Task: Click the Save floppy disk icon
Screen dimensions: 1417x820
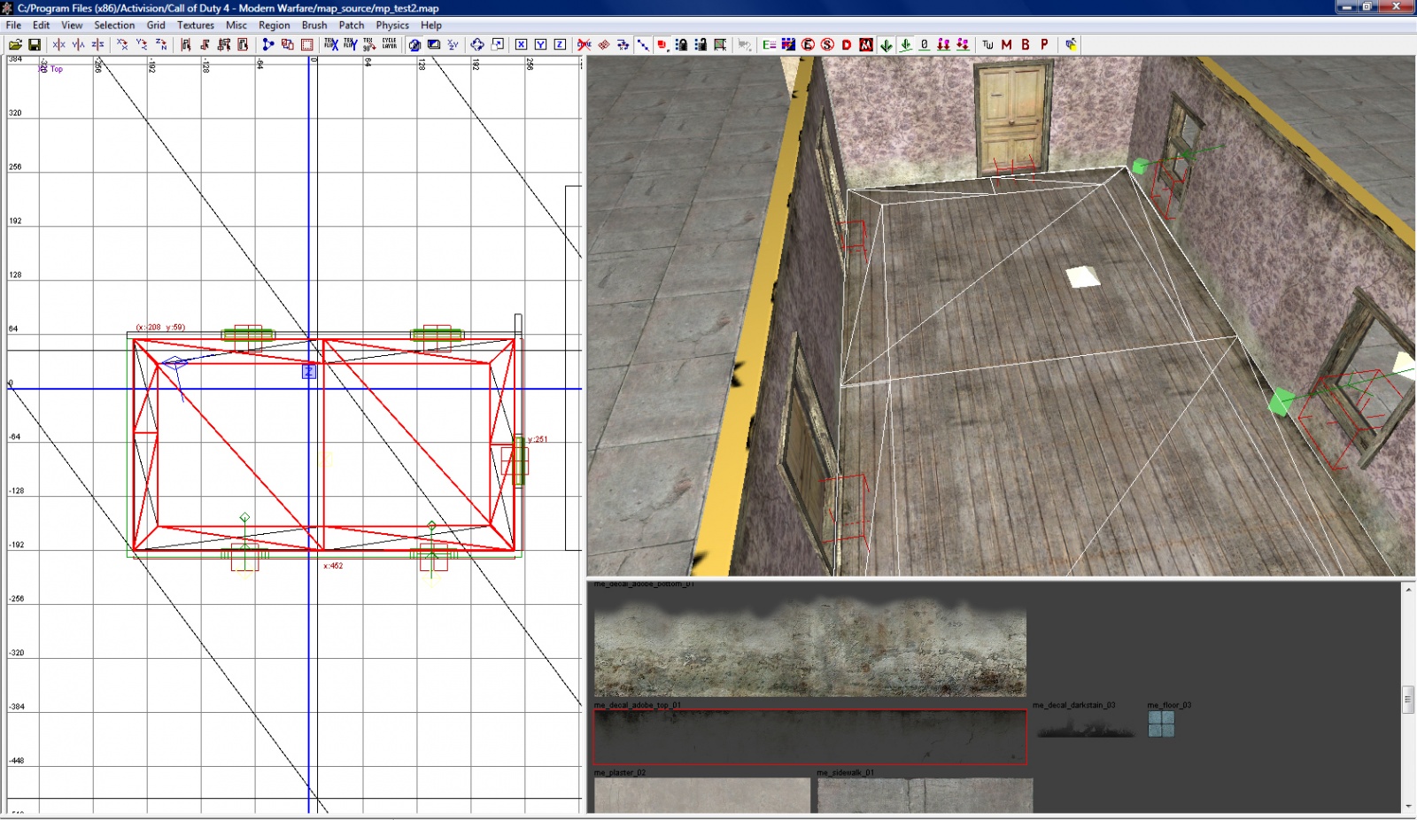Action: (35, 44)
